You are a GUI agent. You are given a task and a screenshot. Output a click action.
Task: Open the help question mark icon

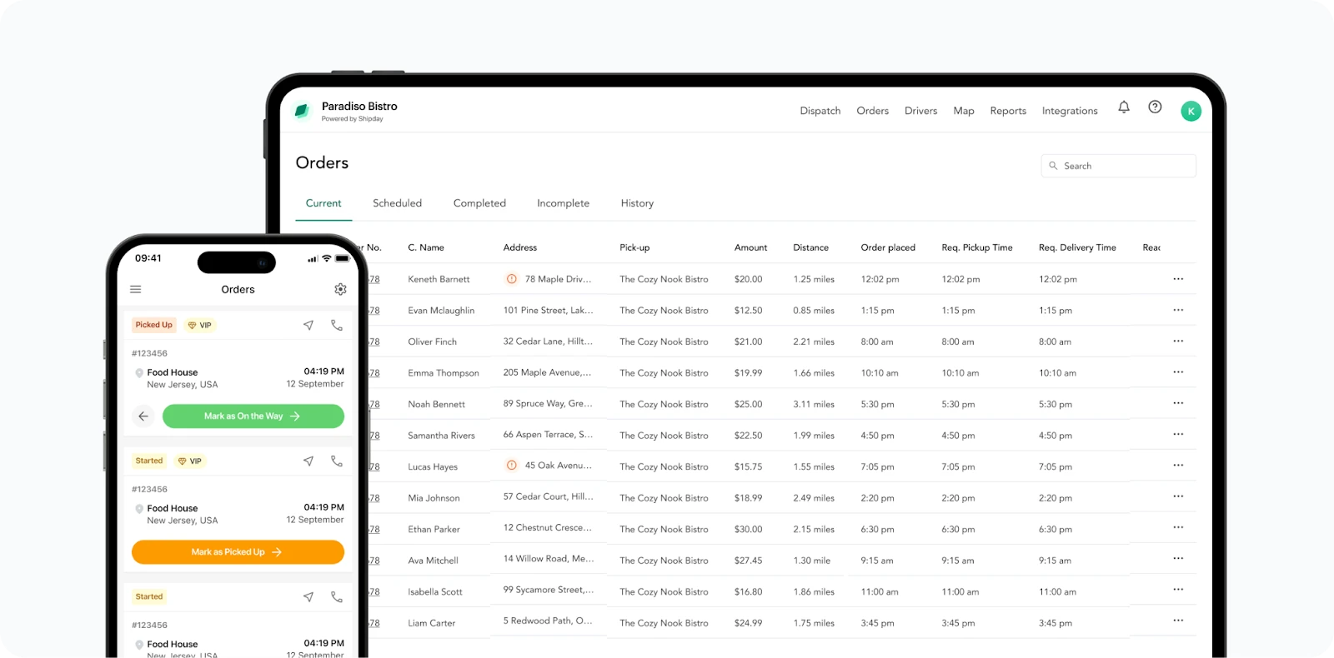[x=1155, y=107]
